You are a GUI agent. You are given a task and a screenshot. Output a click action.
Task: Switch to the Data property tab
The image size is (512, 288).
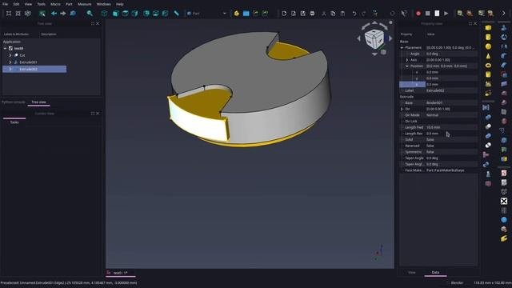pos(435,272)
